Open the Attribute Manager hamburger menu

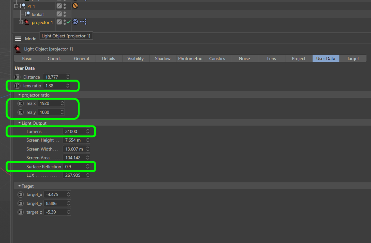[18, 39]
